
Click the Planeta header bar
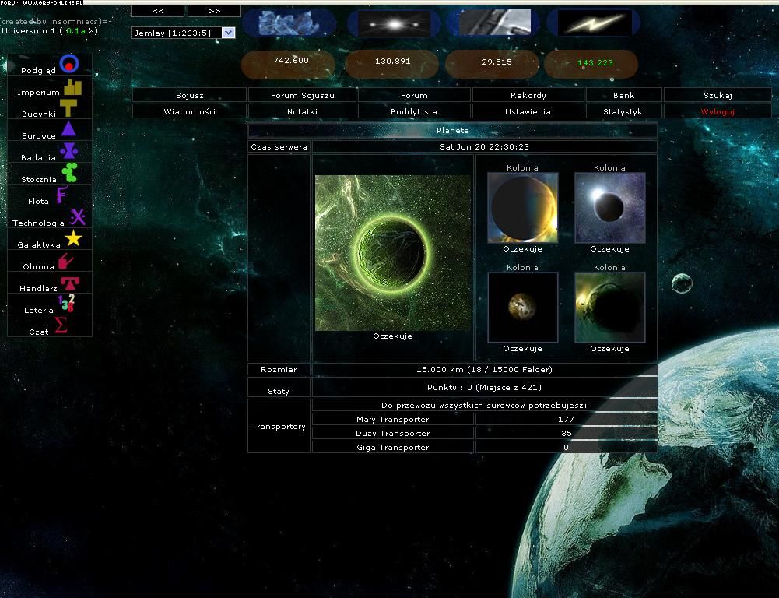coord(452,130)
